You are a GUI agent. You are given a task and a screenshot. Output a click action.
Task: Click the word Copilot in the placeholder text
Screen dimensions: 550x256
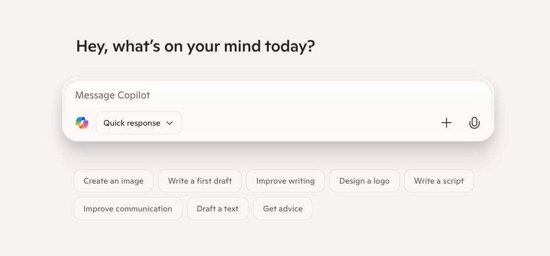pos(134,95)
